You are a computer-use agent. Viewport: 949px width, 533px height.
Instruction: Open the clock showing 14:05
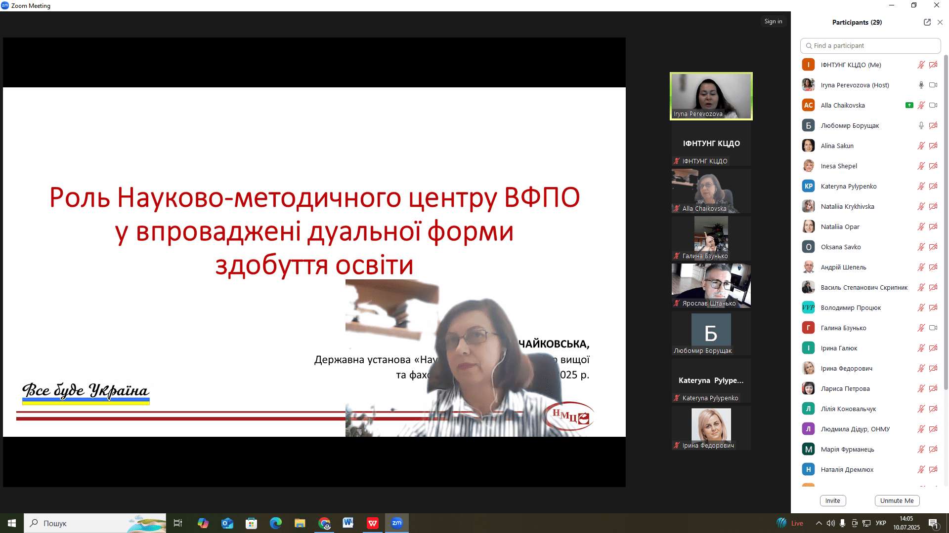[x=906, y=523]
